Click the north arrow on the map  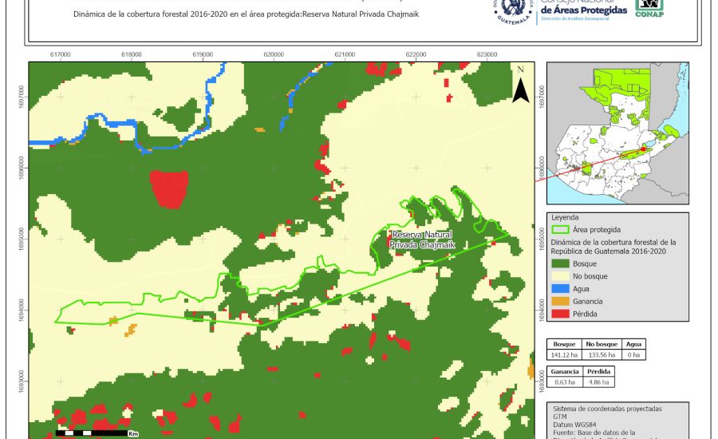520,86
